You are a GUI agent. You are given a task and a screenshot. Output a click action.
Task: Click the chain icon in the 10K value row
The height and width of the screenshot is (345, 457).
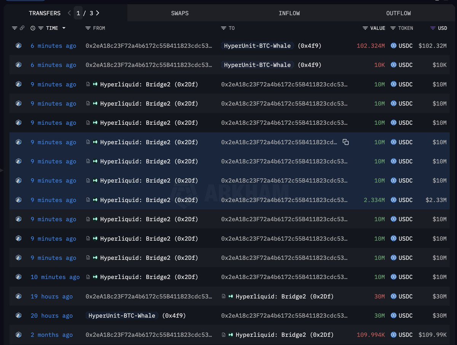[x=18, y=65]
